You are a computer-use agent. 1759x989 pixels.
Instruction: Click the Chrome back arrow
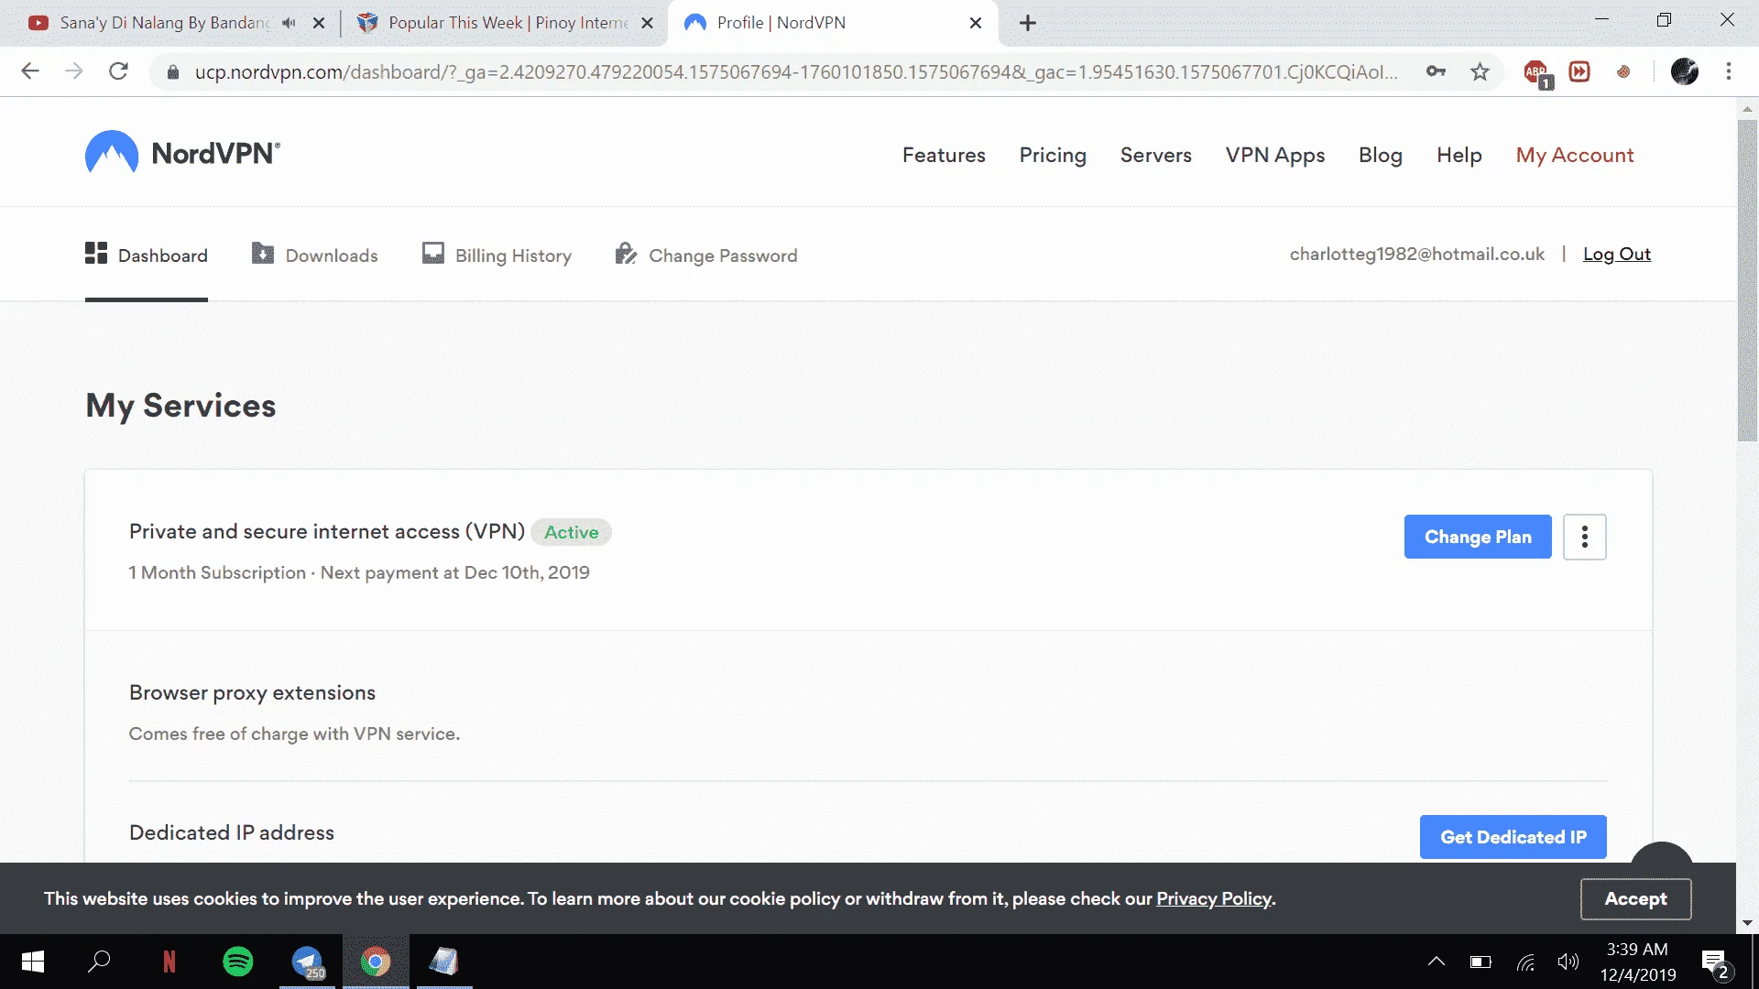30,71
